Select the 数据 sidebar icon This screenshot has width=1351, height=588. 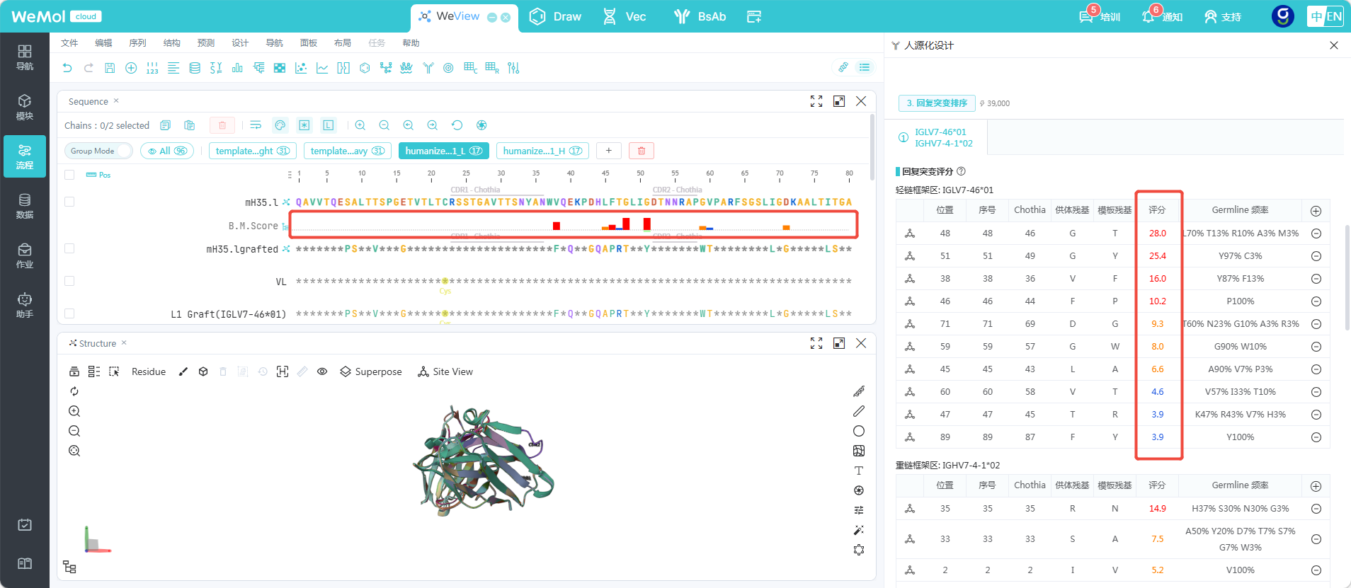pos(25,206)
